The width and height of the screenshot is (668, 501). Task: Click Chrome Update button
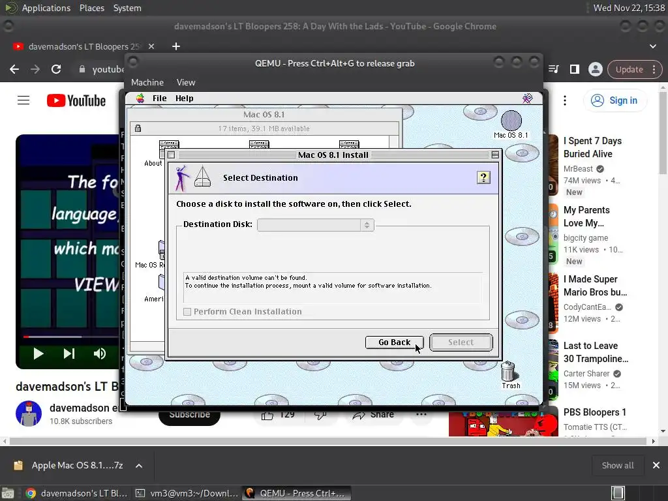635,69
